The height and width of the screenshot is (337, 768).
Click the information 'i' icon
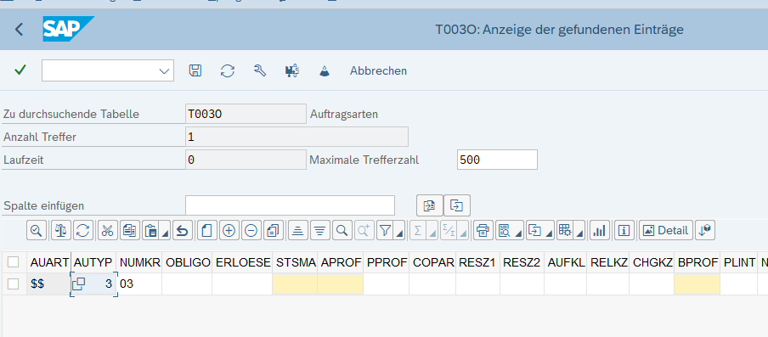pos(624,230)
